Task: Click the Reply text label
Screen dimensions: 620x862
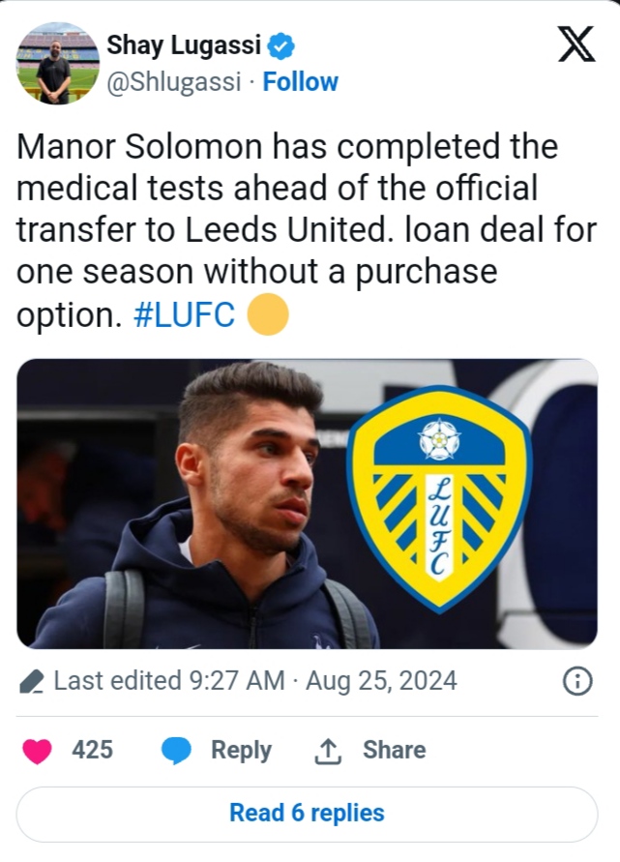Action: (241, 750)
